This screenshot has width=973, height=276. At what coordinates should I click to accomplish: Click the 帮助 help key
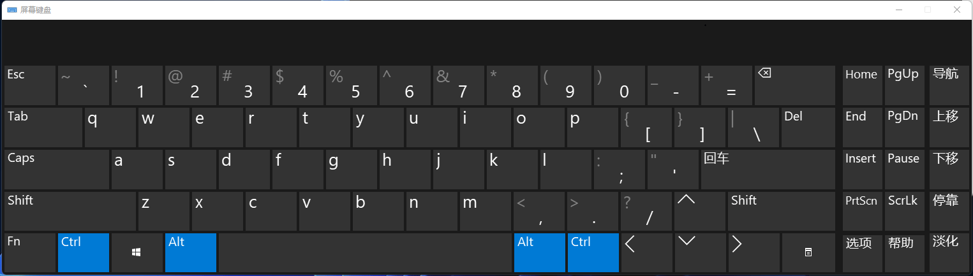point(903,252)
